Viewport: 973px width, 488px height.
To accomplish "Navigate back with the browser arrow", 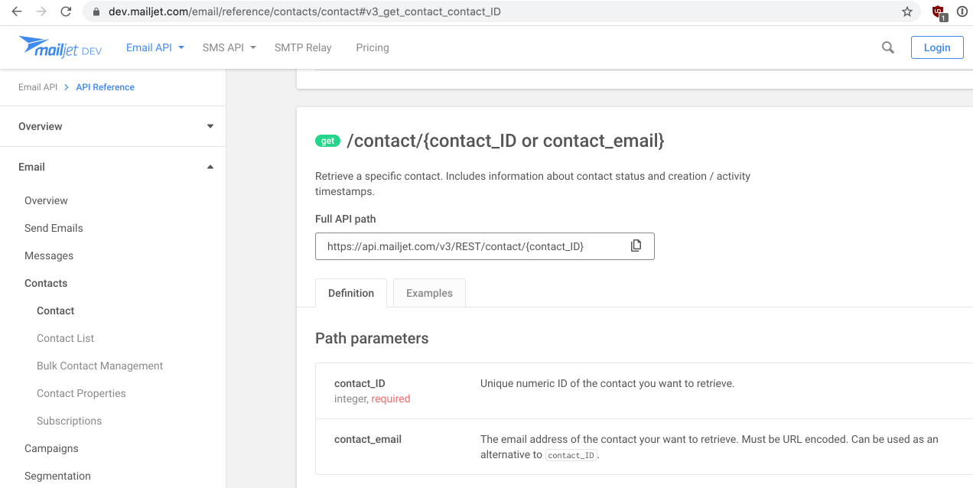I will point(15,11).
